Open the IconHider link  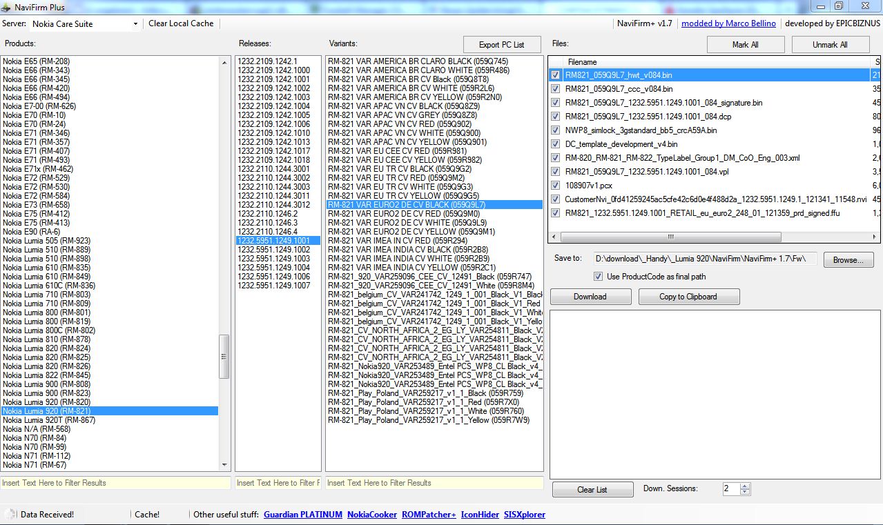click(480, 515)
